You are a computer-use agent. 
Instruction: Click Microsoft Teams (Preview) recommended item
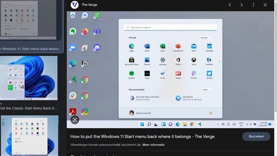coord(145,98)
